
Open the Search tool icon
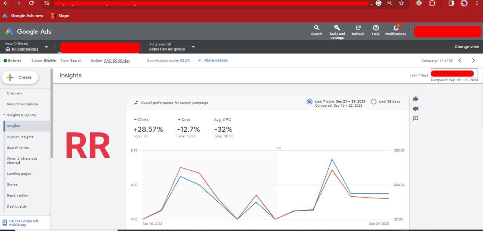317,28
